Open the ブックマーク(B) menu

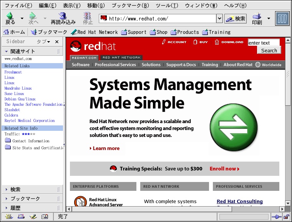130,5
